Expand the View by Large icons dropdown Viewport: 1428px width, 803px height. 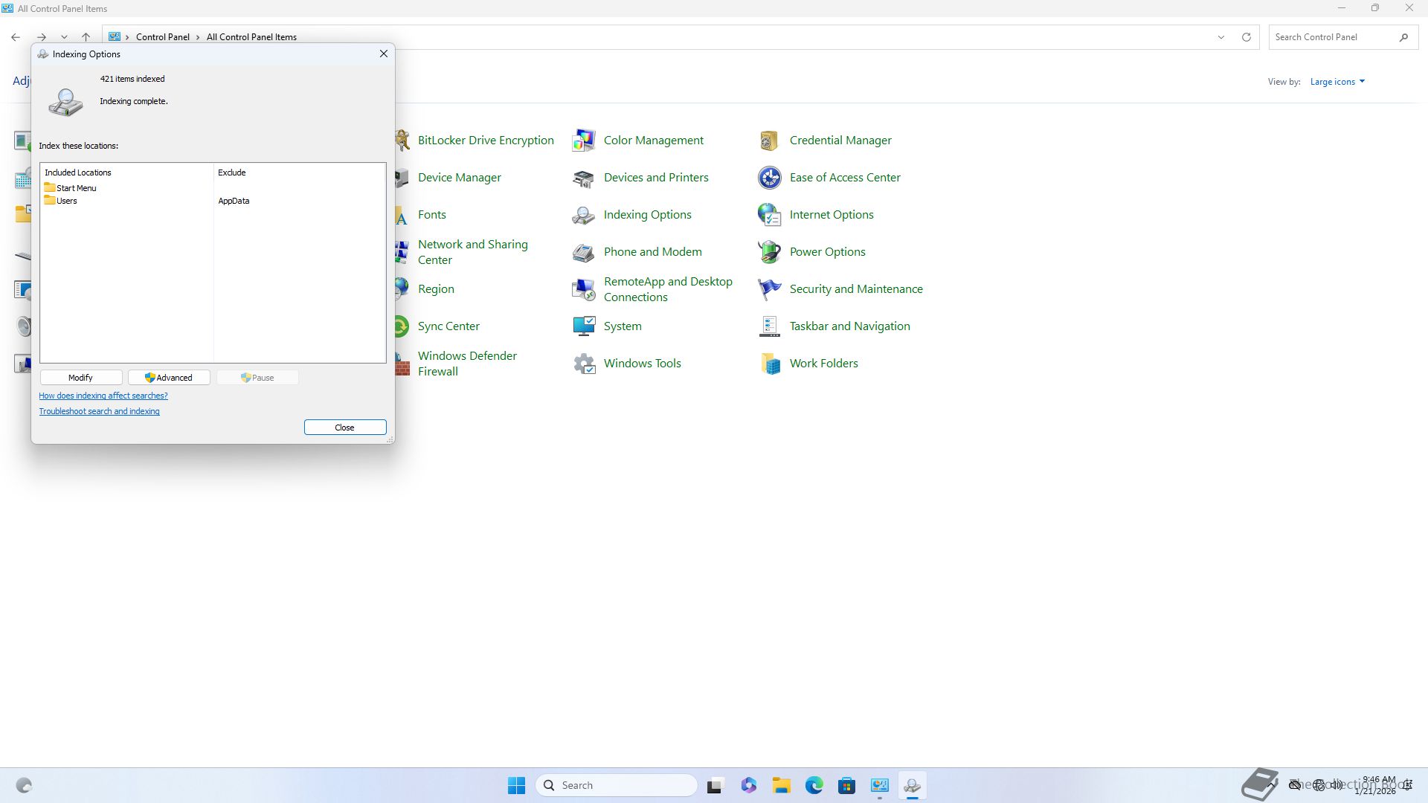click(1337, 82)
